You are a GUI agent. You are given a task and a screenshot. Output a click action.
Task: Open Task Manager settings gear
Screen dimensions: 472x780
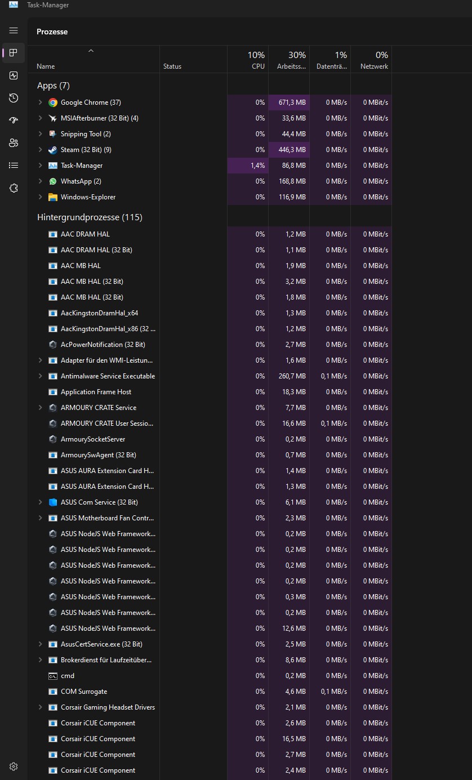[14, 766]
